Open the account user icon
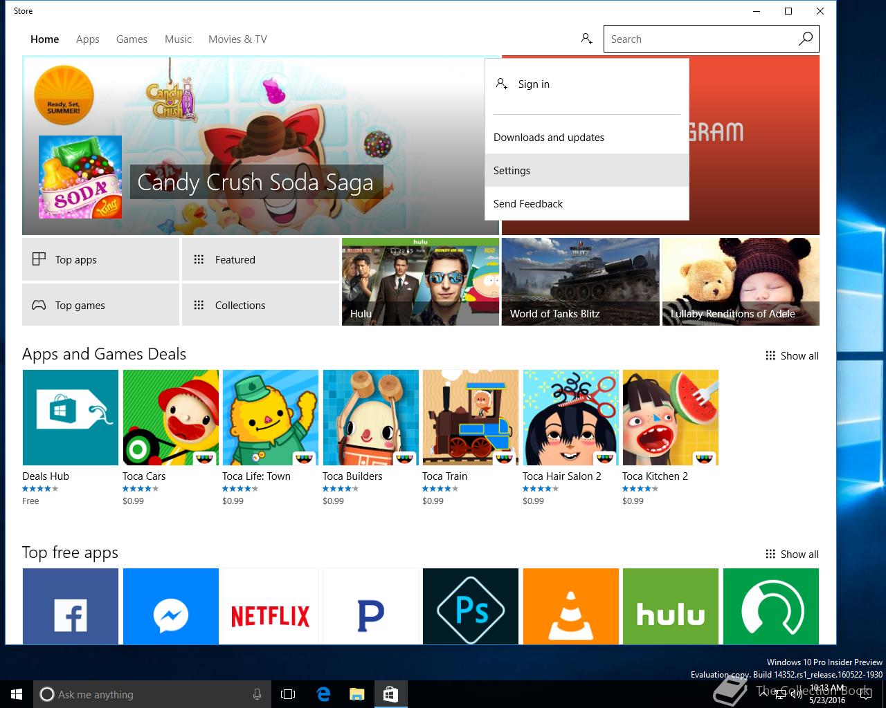The width and height of the screenshot is (886, 708). click(586, 39)
